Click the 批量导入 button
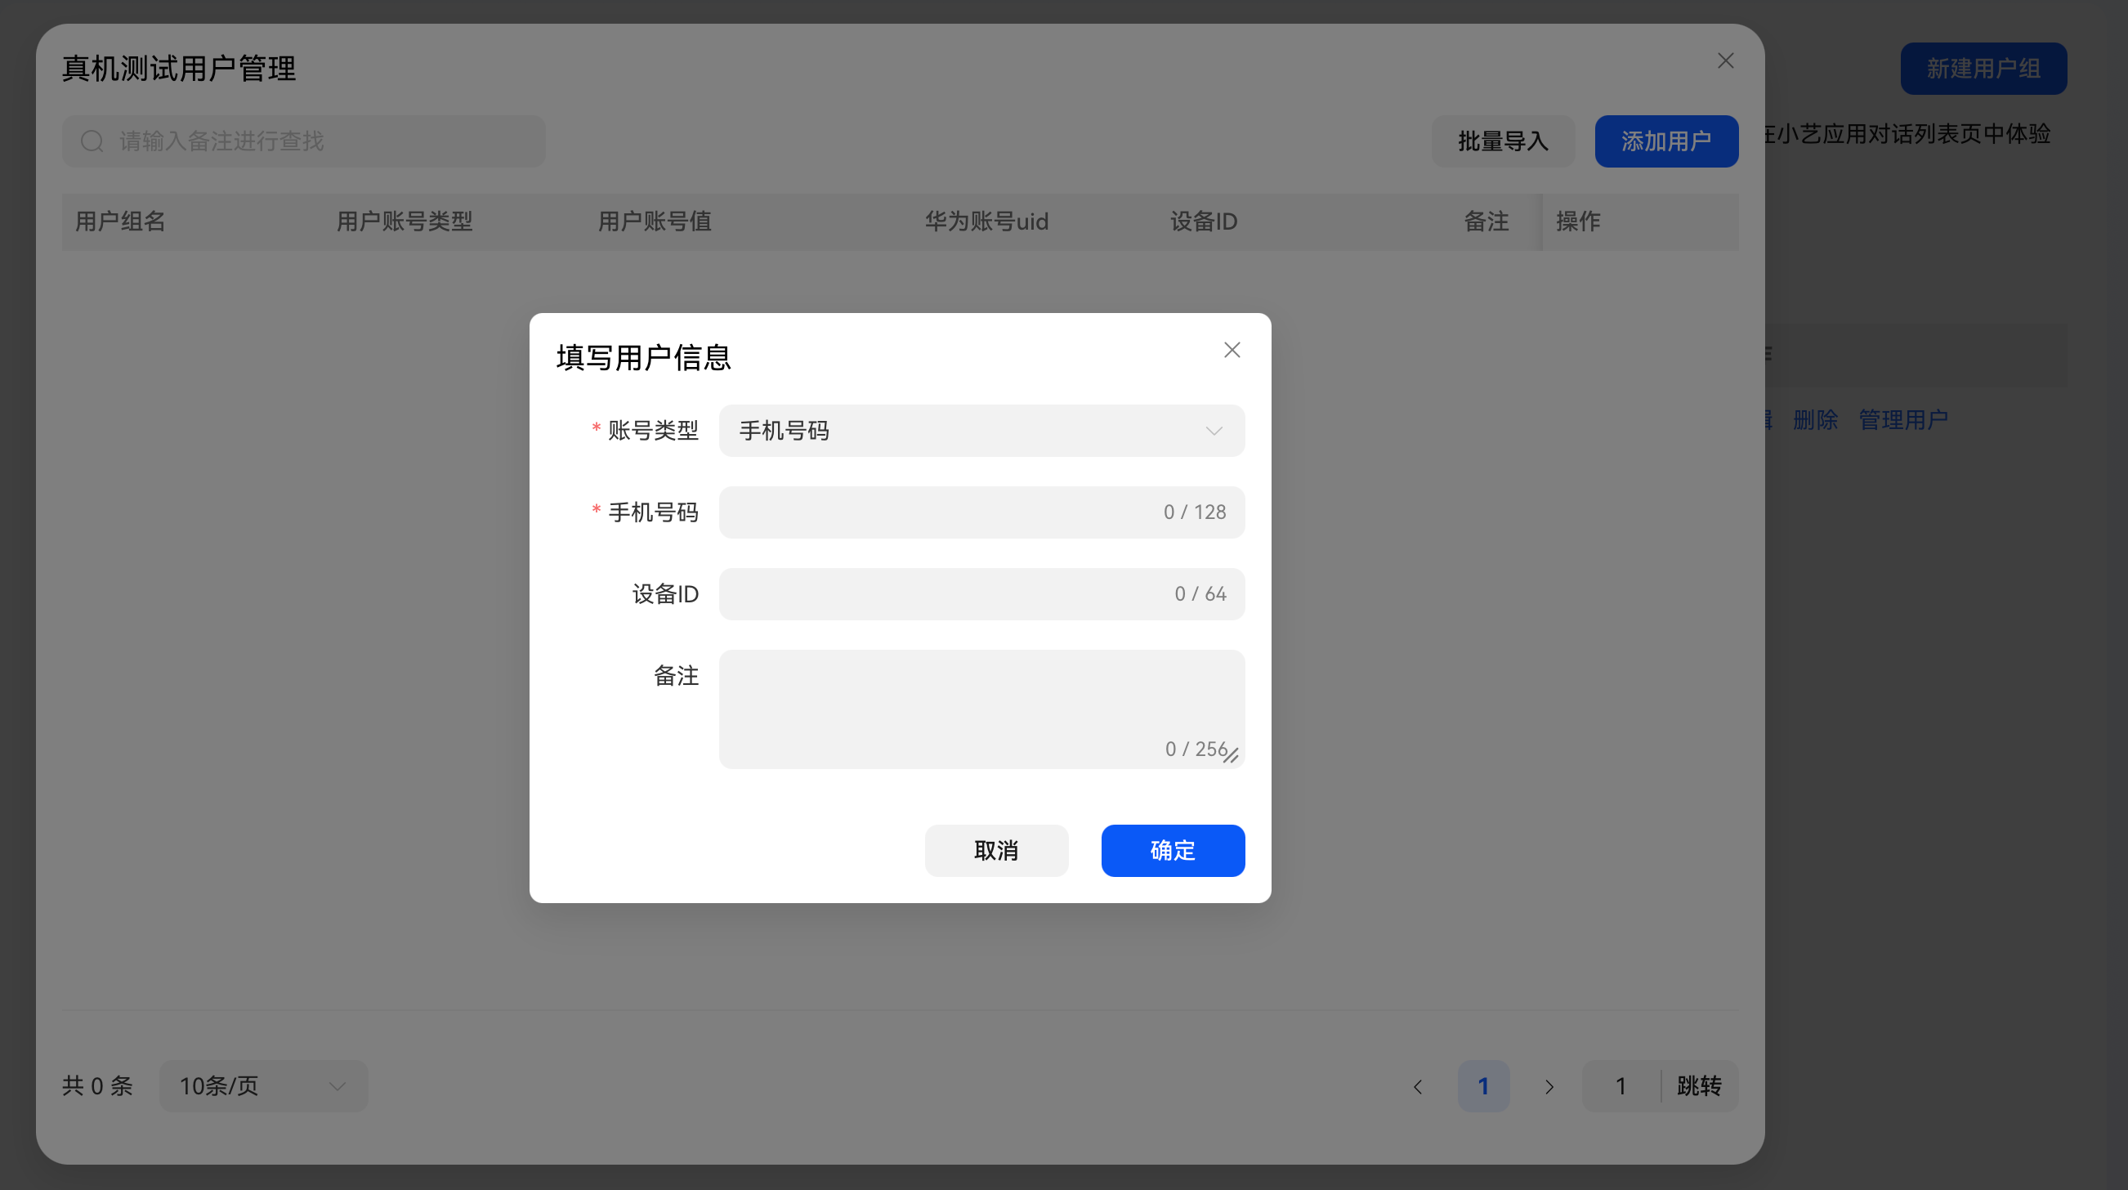 [x=1503, y=141]
